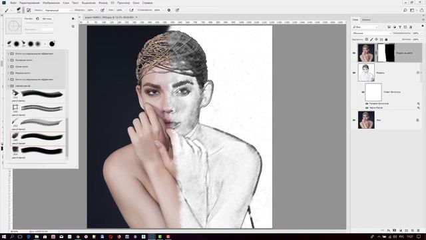Toggle layer filtering on or off switch
The image size is (426, 240).
click(x=423, y=26)
